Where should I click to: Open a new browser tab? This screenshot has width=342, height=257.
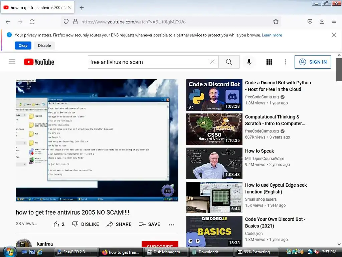(x=81, y=8)
